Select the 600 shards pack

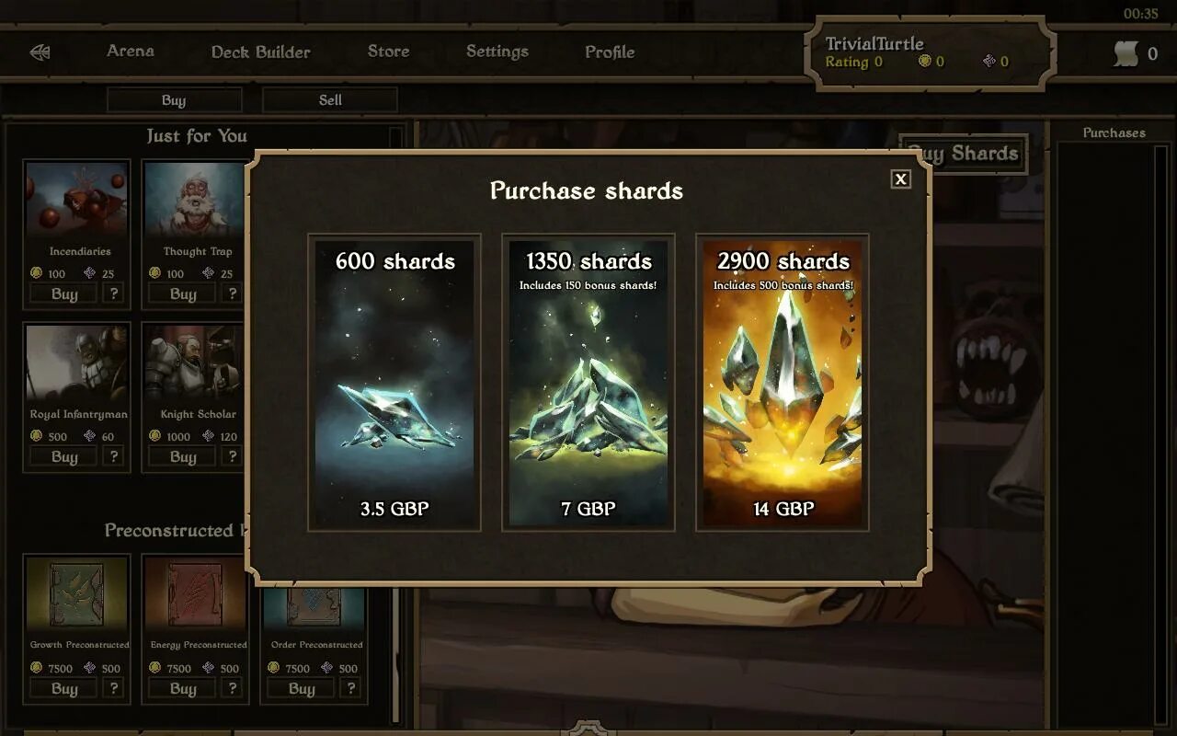pyautogui.click(x=394, y=383)
